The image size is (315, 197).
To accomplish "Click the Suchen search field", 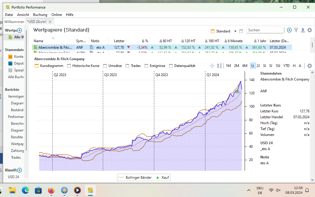I will point(265,30).
